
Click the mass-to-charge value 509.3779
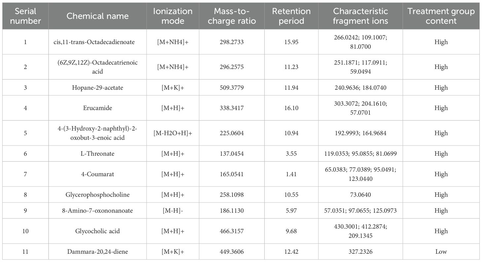(231, 87)
